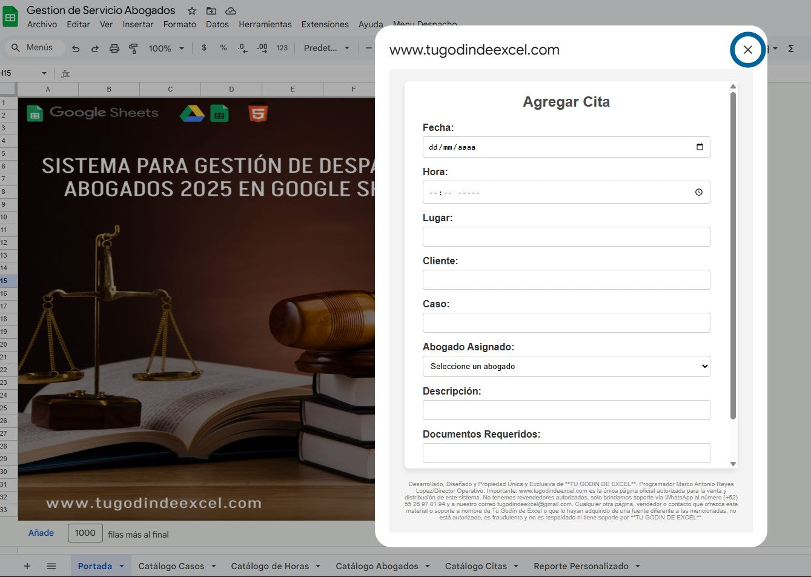Click the Caso text field
This screenshot has height=577, width=811.
tap(566, 322)
